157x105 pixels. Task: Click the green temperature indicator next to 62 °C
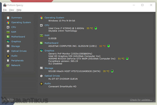[x=109, y=46]
